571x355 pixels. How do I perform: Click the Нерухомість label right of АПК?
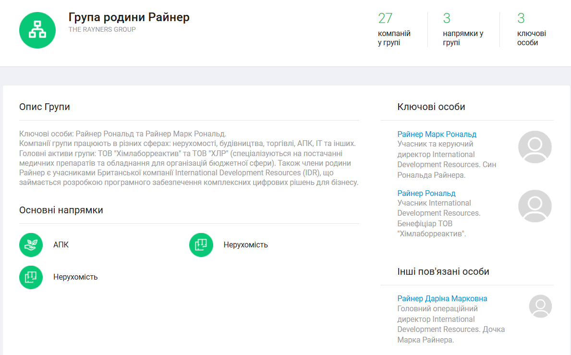tap(245, 245)
